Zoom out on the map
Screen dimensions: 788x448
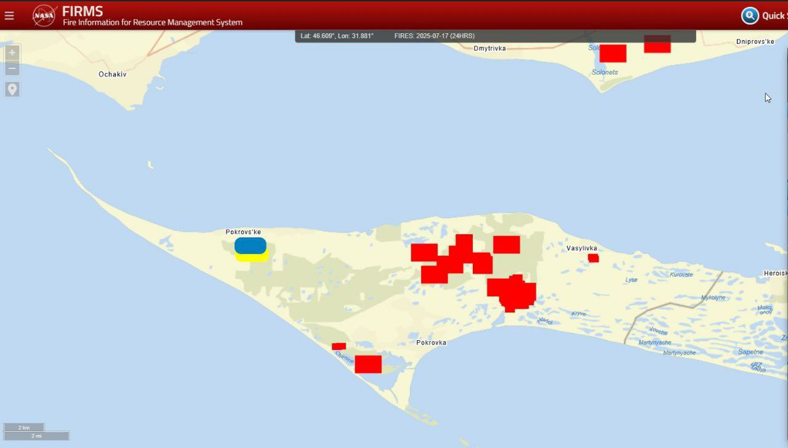click(12, 68)
